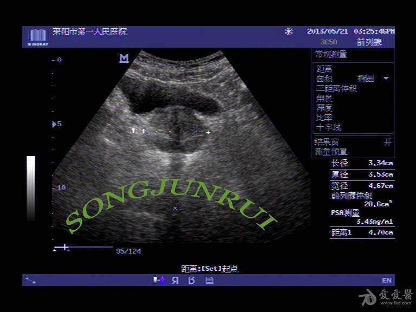
Task: Select 三距离体积 volume measurement item
Action: click(x=336, y=88)
